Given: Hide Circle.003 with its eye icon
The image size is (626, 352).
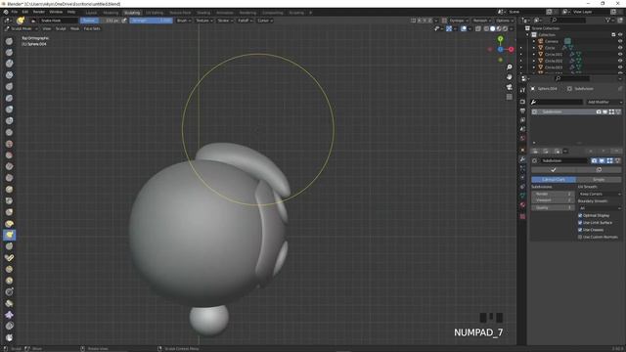Looking at the screenshot, I should coord(620,67).
